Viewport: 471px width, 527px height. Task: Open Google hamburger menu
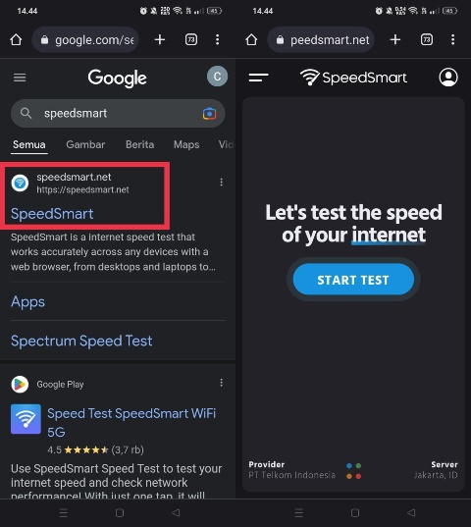tap(20, 78)
